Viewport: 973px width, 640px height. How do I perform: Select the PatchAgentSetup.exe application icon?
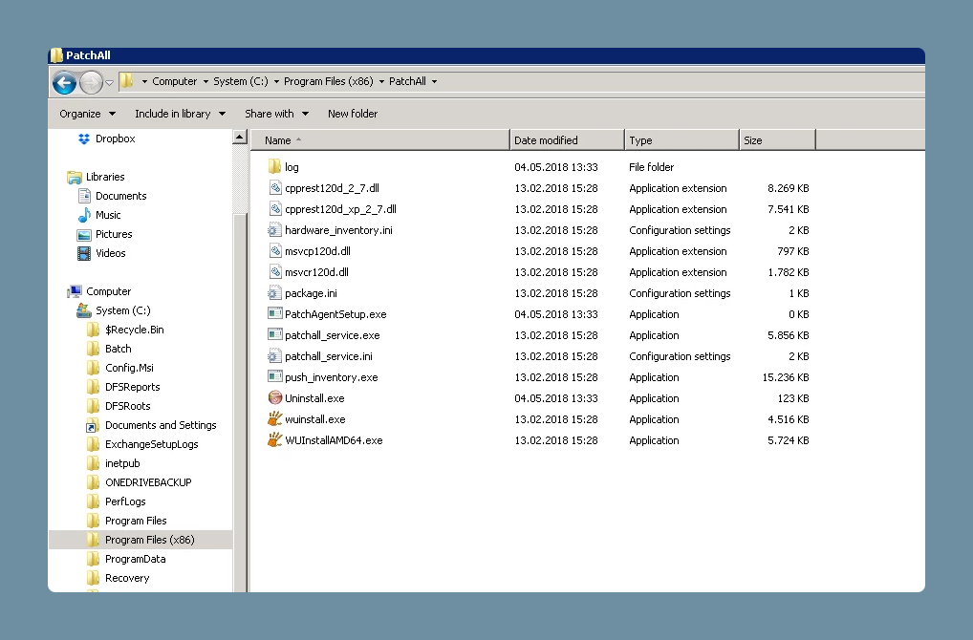pos(275,314)
